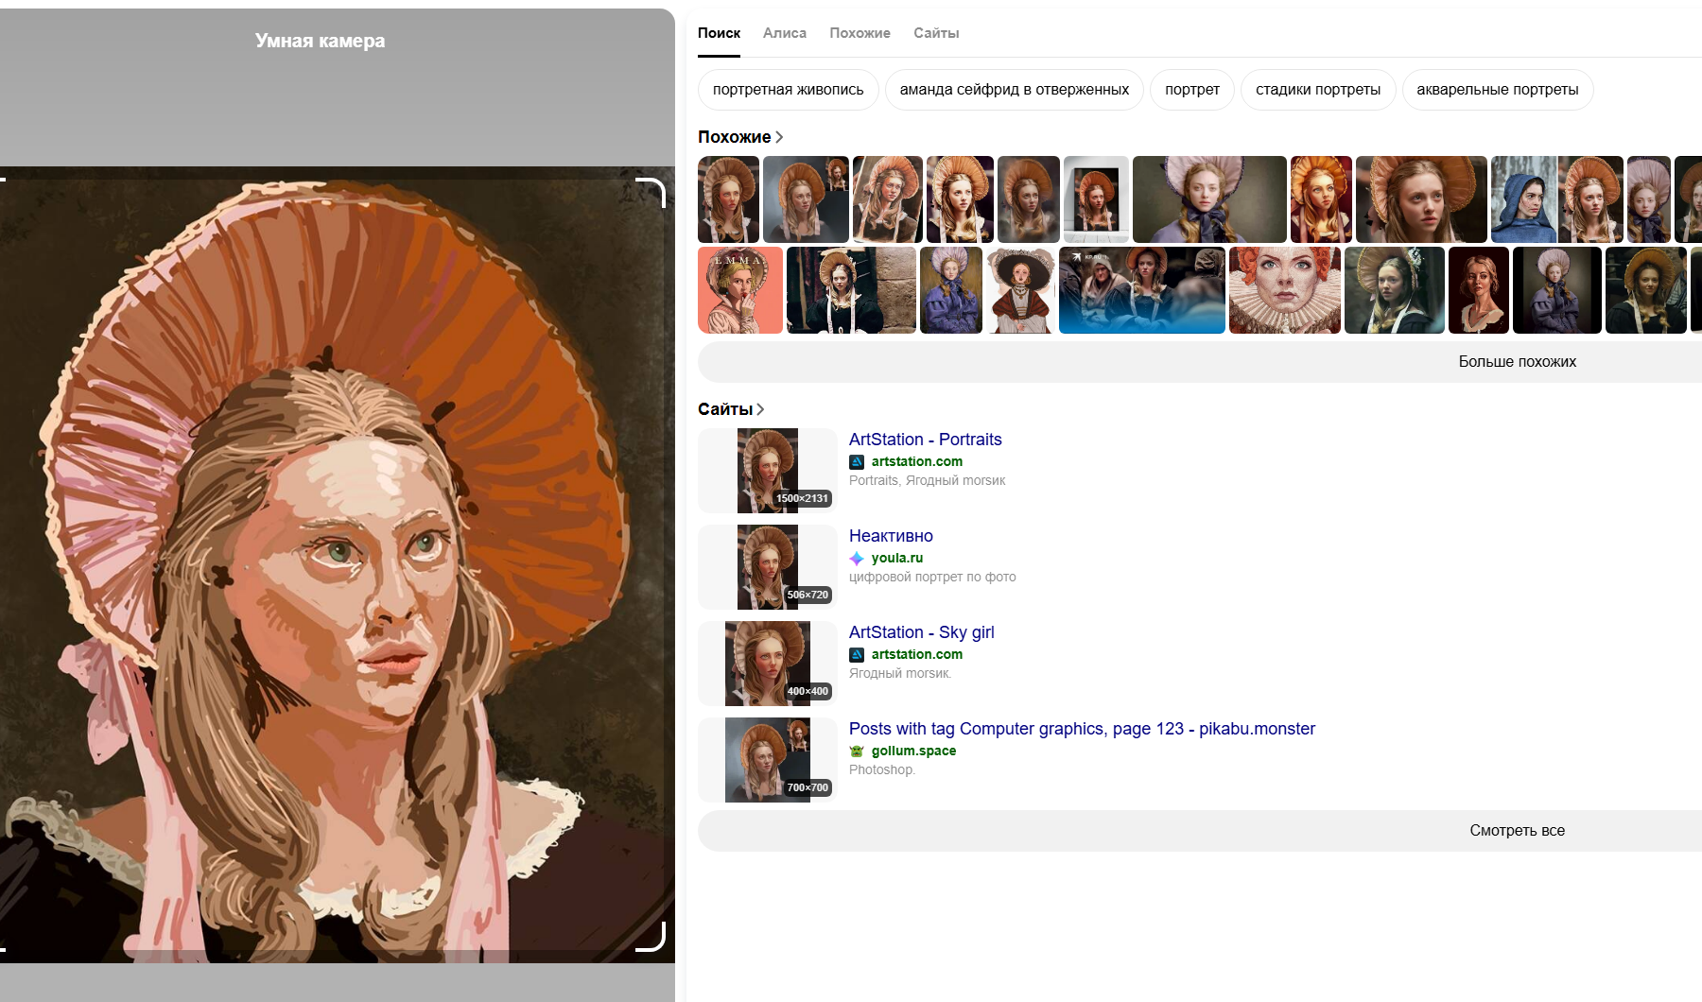This screenshot has width=1702, height=1002.
Task: Select the 'портретная живопись' suggestion chip
Action: [x=789, y=90]
